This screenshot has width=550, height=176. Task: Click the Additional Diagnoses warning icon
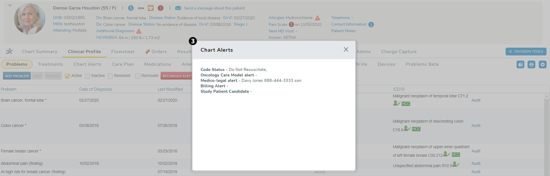pyautogui.click(x=139, y=31)
